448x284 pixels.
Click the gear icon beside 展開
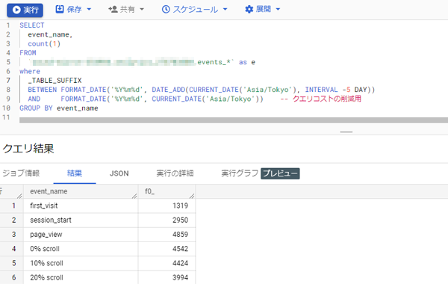click(249, 10)
